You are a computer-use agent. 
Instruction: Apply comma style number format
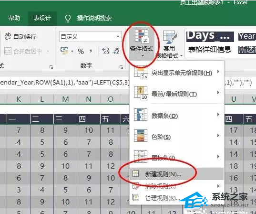click(x=91, y=52)
